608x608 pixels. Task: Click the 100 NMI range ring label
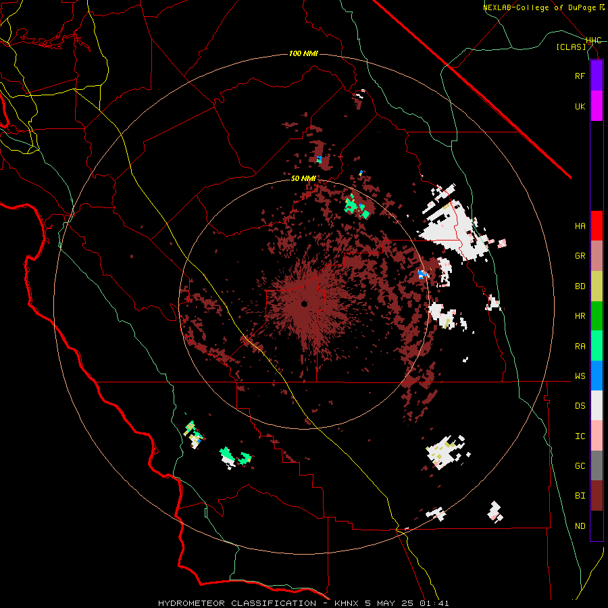point(303,53)
